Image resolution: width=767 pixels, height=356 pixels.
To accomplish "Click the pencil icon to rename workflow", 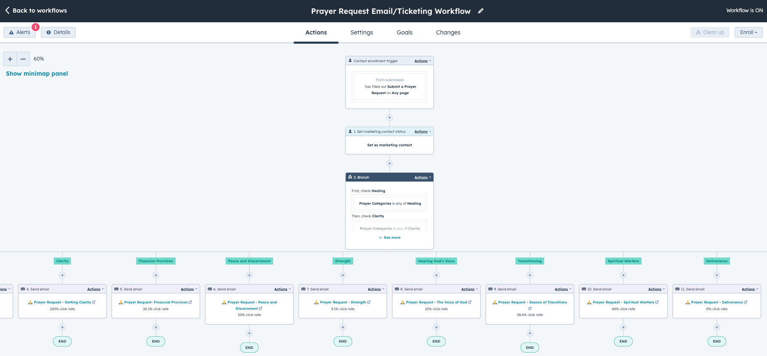I will (481, 11).
